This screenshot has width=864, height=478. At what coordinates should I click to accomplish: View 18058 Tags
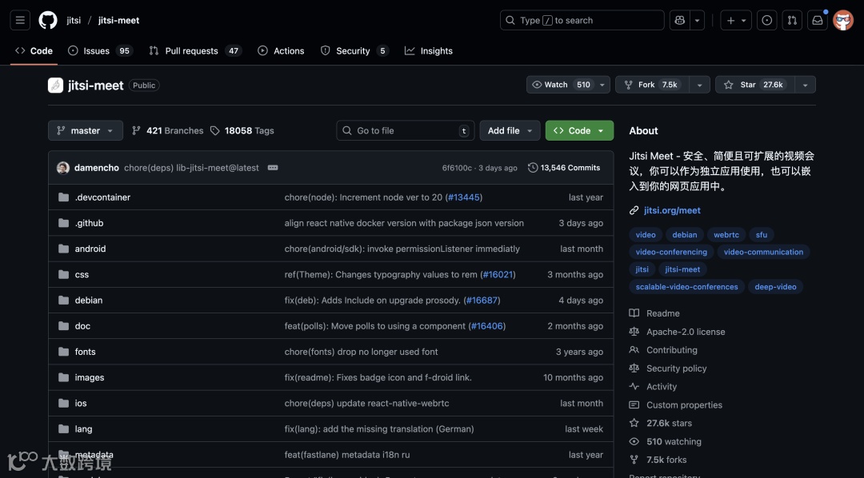[242, 130]
